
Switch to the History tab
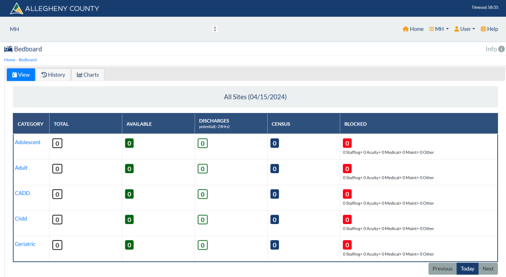tap(53, 75)
